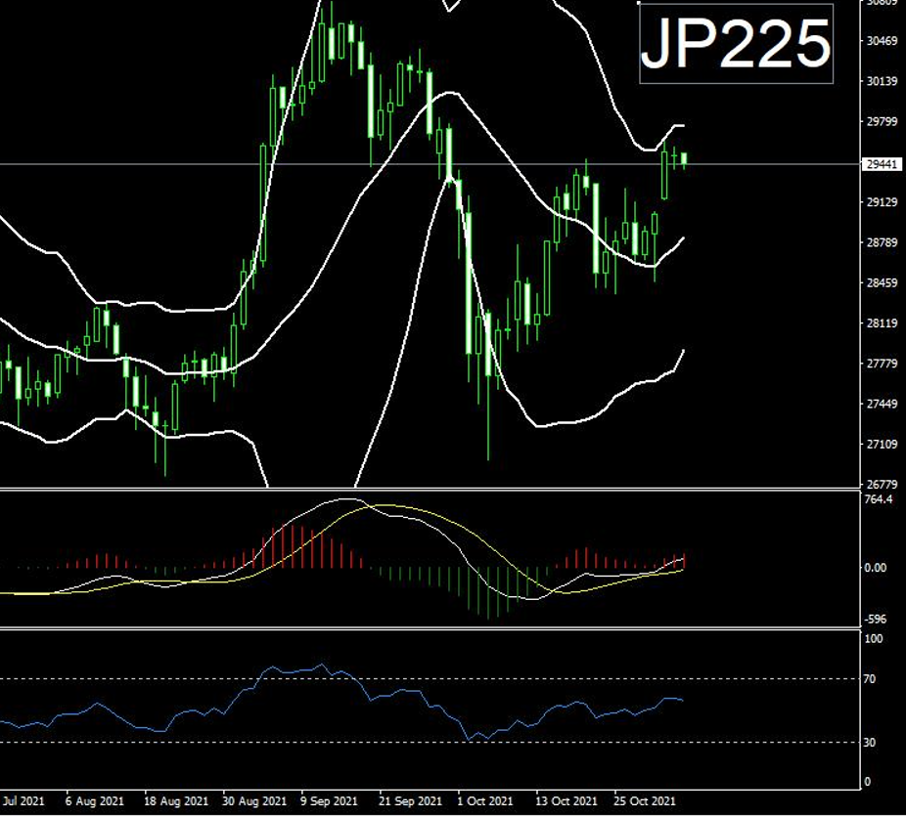This screenshot has width=906, height=816.
Task: Select the 1 Oct 2021 date label
Action: [486, 801]
